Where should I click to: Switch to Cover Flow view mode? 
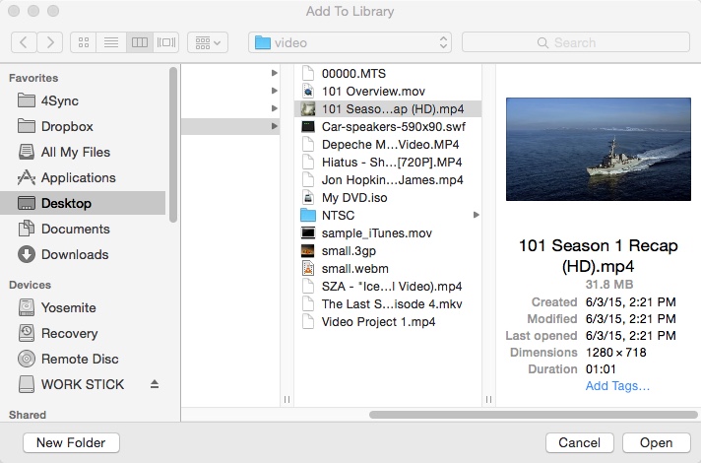coord(165,42)
